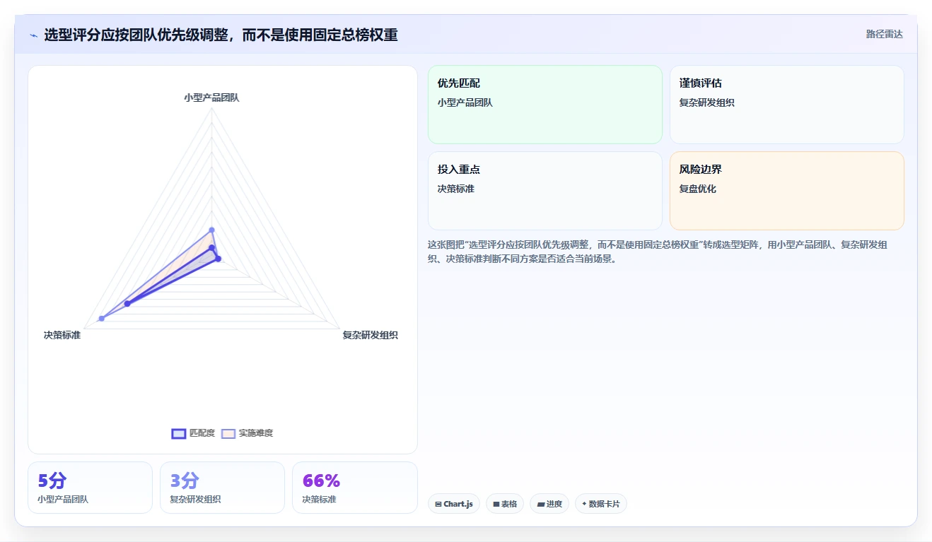Select the 进度 tag chip
932x542 pixels.
[549, 504]
